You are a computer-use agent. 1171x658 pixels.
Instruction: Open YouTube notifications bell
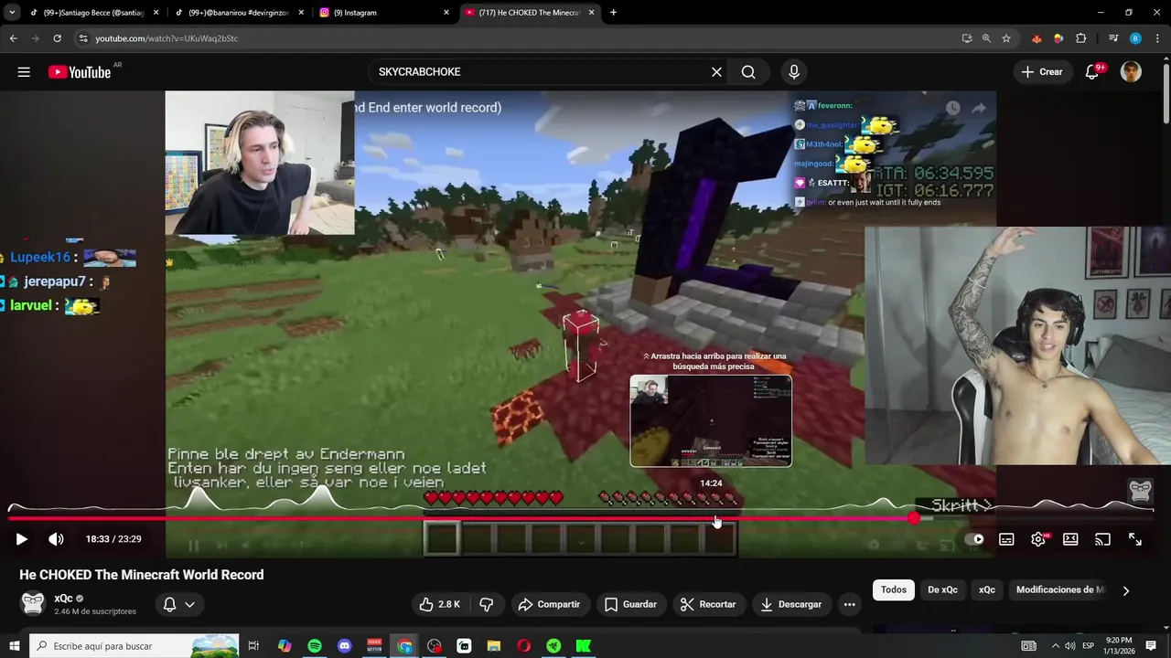pyautogui.click(x=1092, y=72)
